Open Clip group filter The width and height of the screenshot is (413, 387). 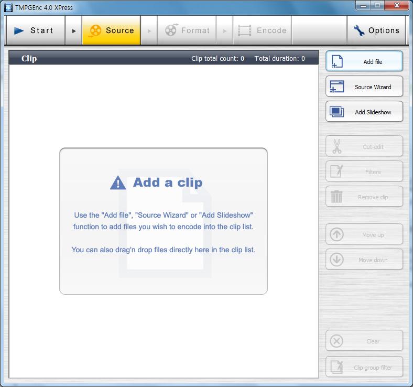click(x=364, y=367)
